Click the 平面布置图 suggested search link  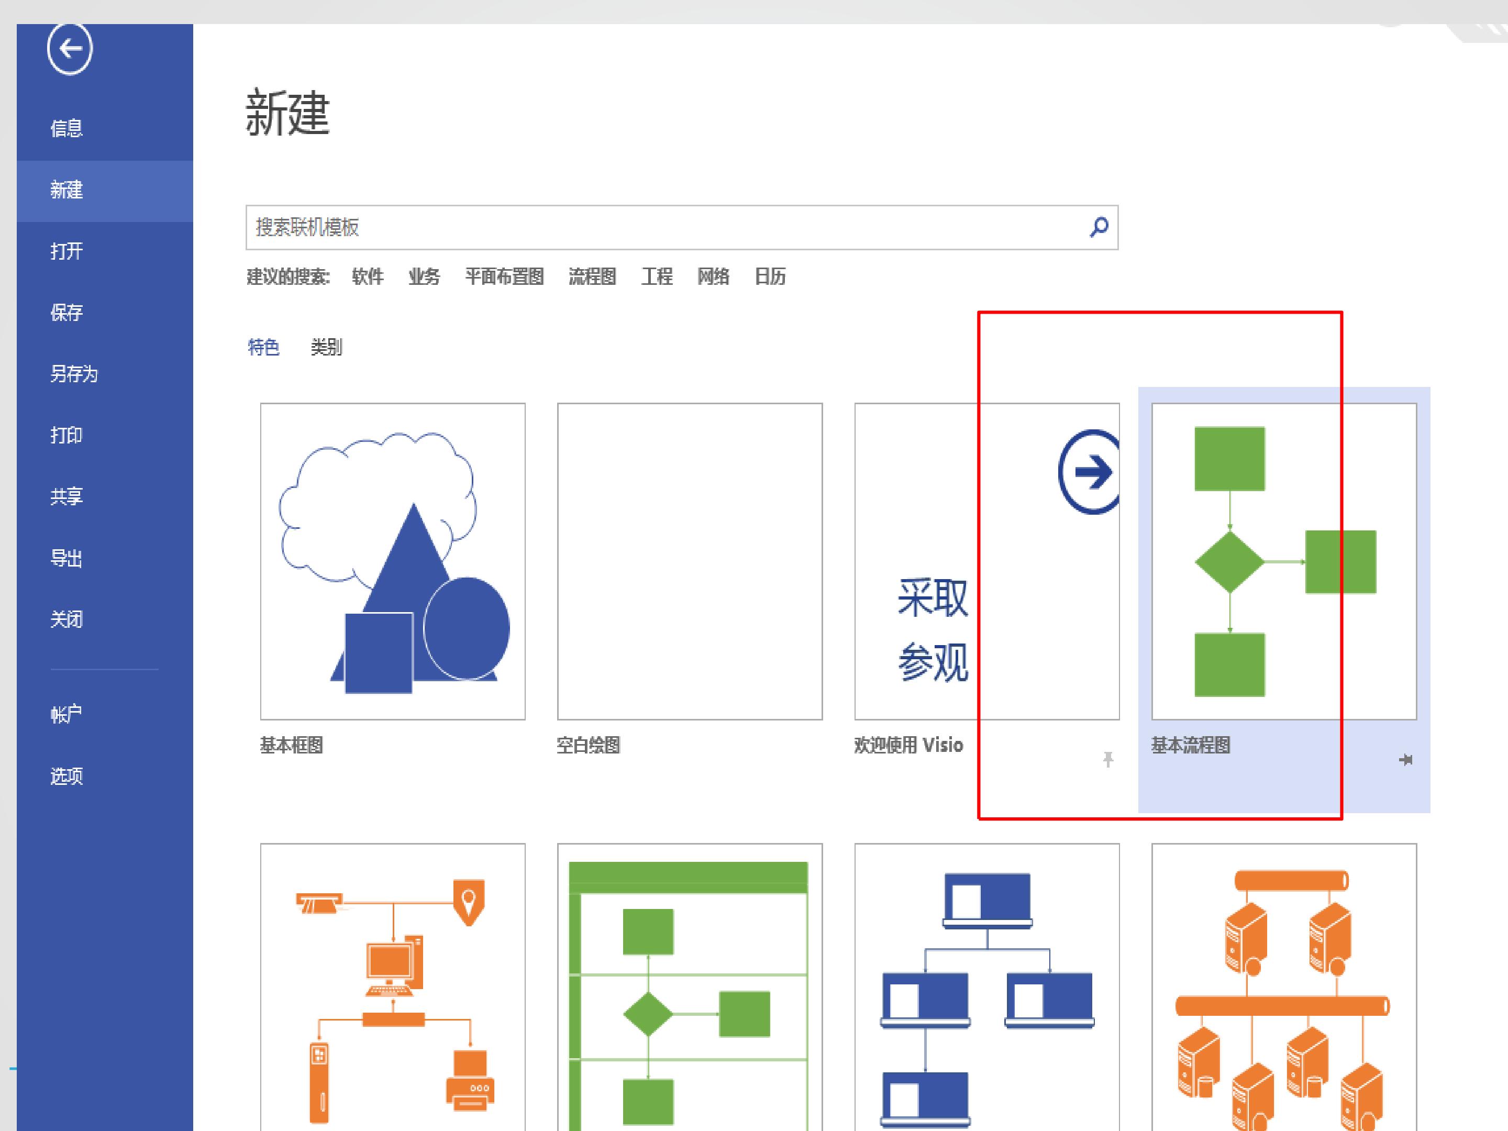coord(504,277)
